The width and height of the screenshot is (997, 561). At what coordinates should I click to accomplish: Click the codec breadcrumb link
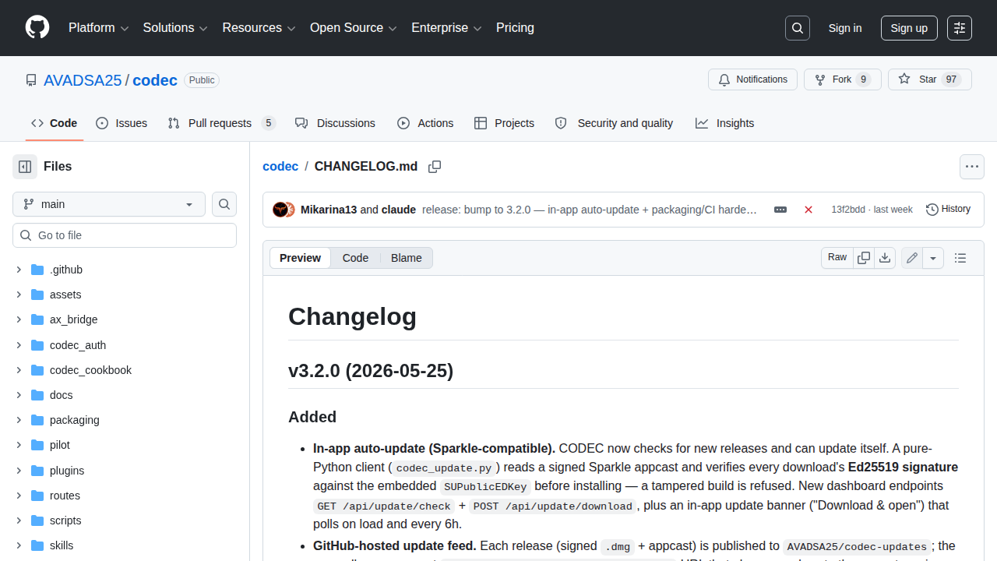pyautogui.click(x=280, y=167)
